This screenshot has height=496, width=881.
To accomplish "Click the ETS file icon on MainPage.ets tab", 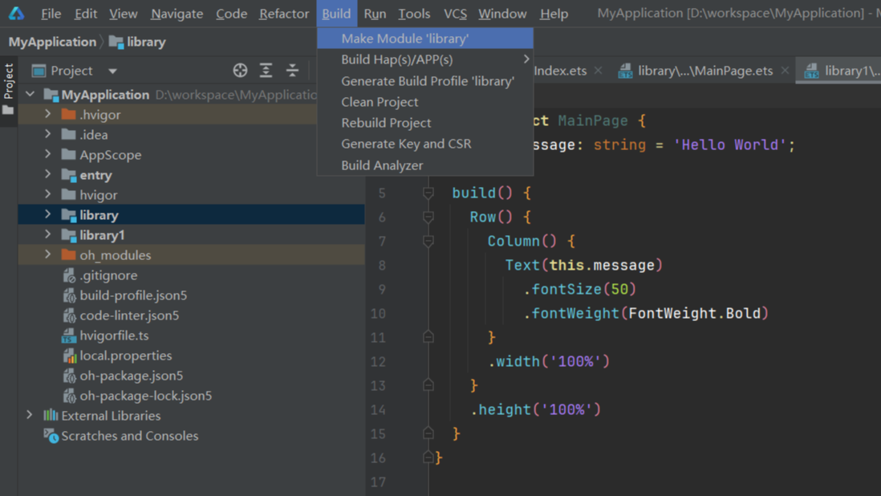I will (x=625, y=71).
